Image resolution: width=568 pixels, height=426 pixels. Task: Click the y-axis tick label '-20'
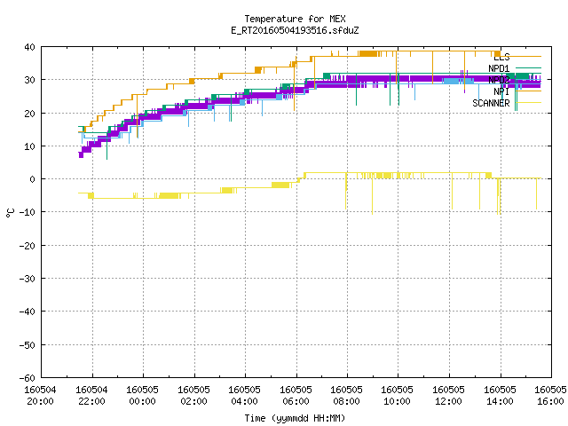(28, 246)
